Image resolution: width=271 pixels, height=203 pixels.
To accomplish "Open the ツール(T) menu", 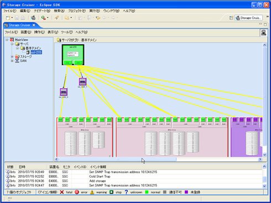I will point(67,32).
